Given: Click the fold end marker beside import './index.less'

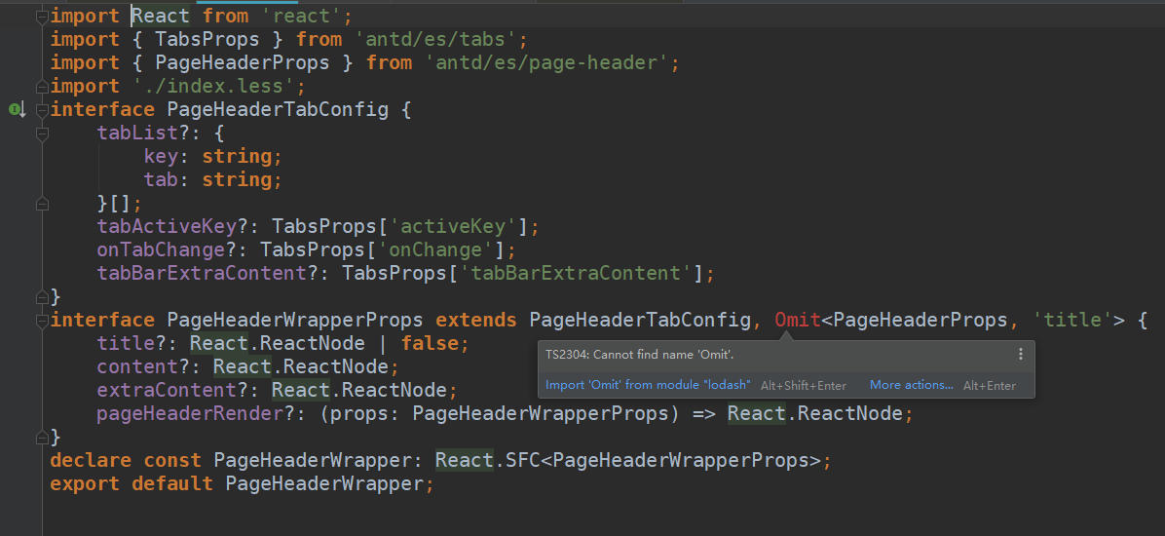Looking at the screenshot, I should (42, 86).
